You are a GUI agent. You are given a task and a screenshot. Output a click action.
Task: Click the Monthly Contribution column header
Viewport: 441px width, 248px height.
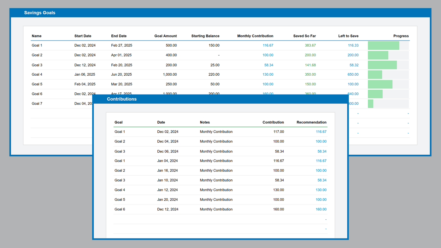pos(255,36)
